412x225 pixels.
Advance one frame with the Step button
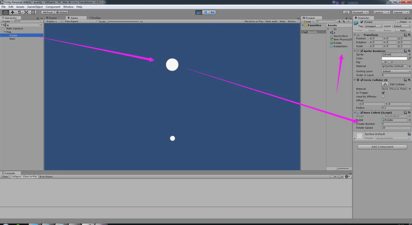pos(212,12)
